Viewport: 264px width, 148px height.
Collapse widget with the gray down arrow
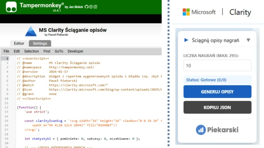click(x=248, y=40)
